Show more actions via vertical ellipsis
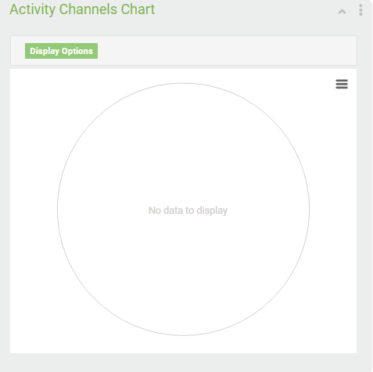Screen dimensions: 373x372 [360, 10]
